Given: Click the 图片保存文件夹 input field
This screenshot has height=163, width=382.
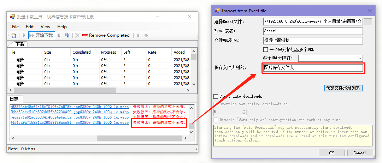Looking at the screenshot, I should [x=313, y=68].
